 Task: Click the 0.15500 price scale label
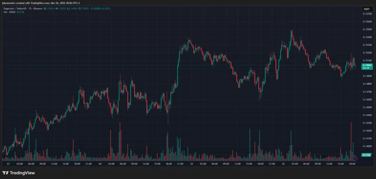(366, 29)
